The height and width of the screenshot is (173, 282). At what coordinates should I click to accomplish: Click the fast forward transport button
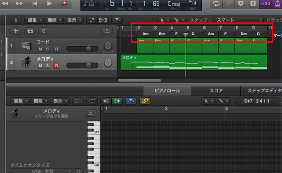tap(19, 4)
